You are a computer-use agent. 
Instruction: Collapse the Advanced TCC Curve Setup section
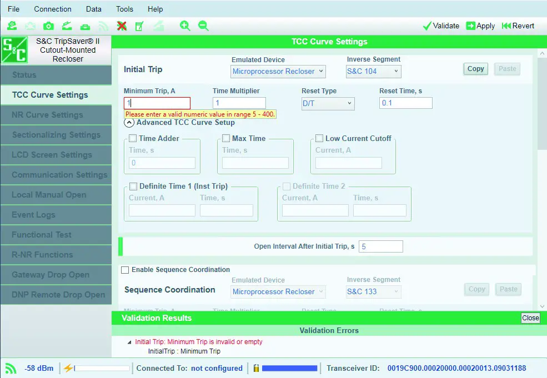pos(129,123)
